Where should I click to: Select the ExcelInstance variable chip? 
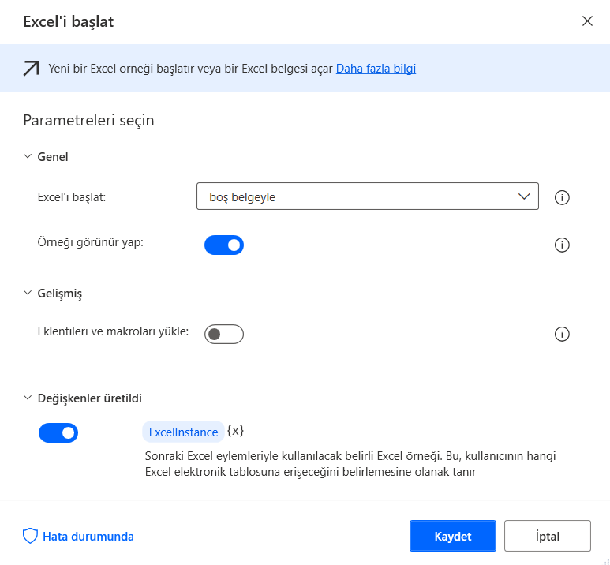(x=183, y=432)
